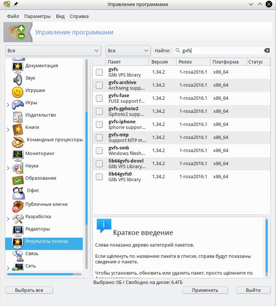This screenshot has height=306, width=276.
Task: Check the gvfs-archive checkbox
Action: (x=99, y=85)
